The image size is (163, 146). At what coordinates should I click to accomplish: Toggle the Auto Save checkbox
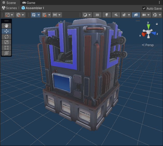coord(144,8)
